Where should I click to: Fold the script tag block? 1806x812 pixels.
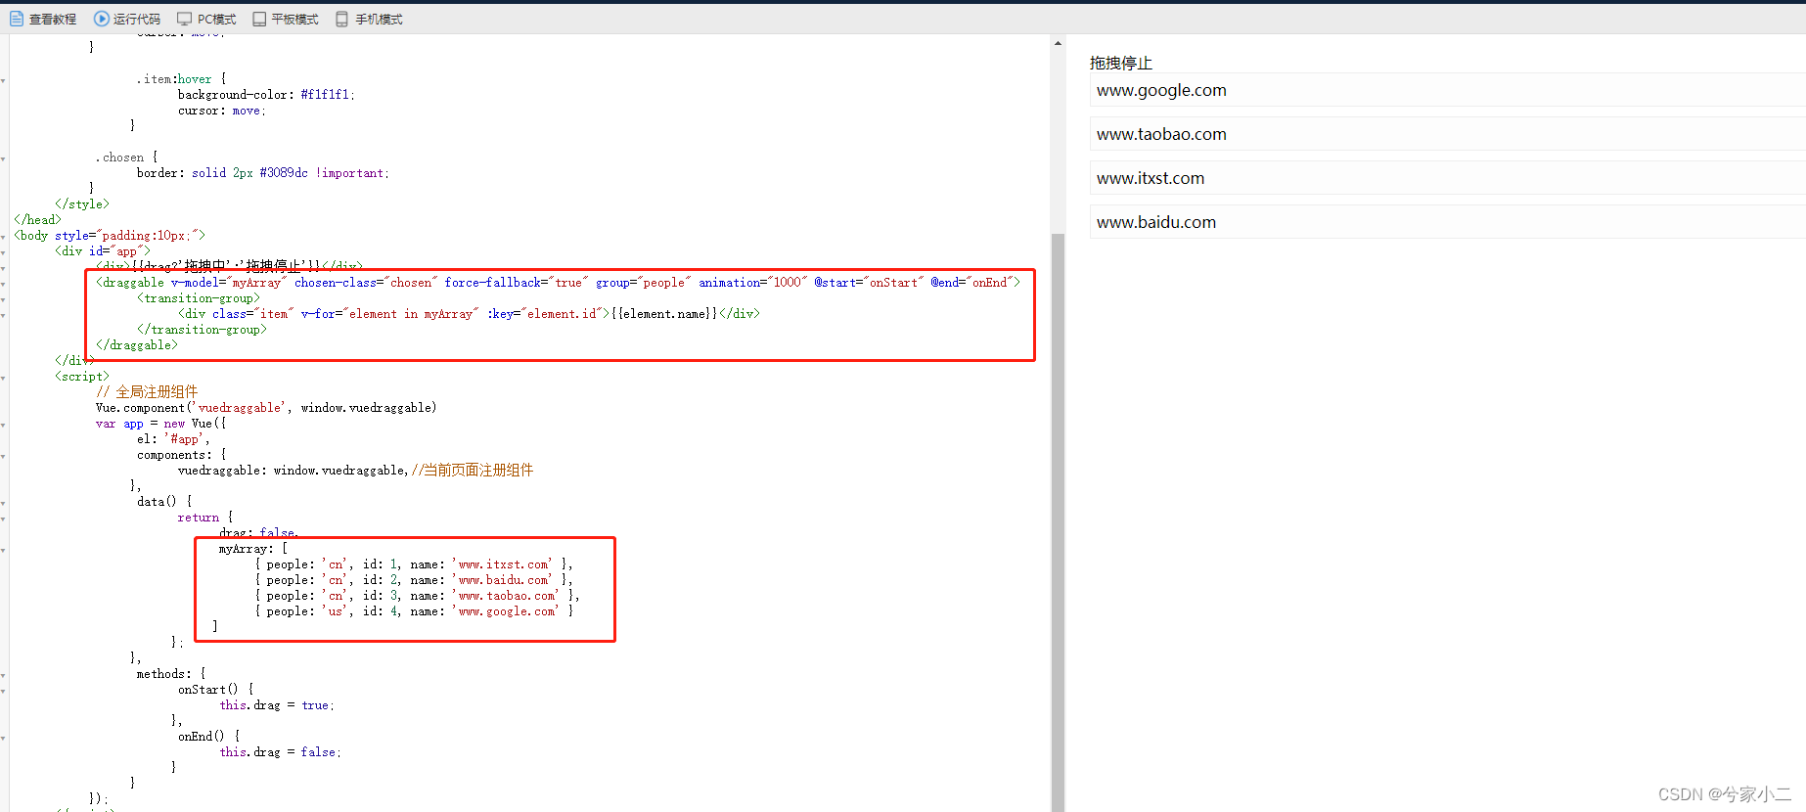point(4,378)
